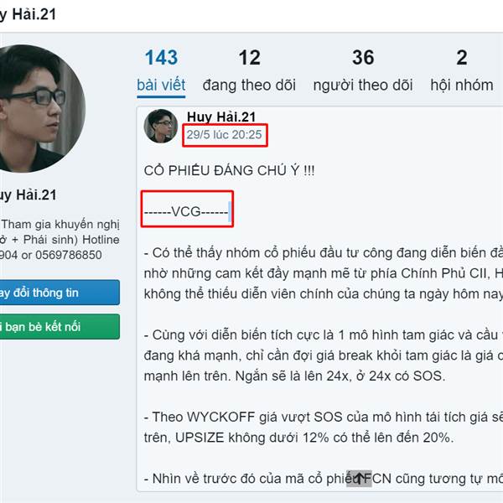Click the scroll-to-top arrow icon
Image resolution: width=503 pixels, height=503 pixels.
tap(359, 479)
